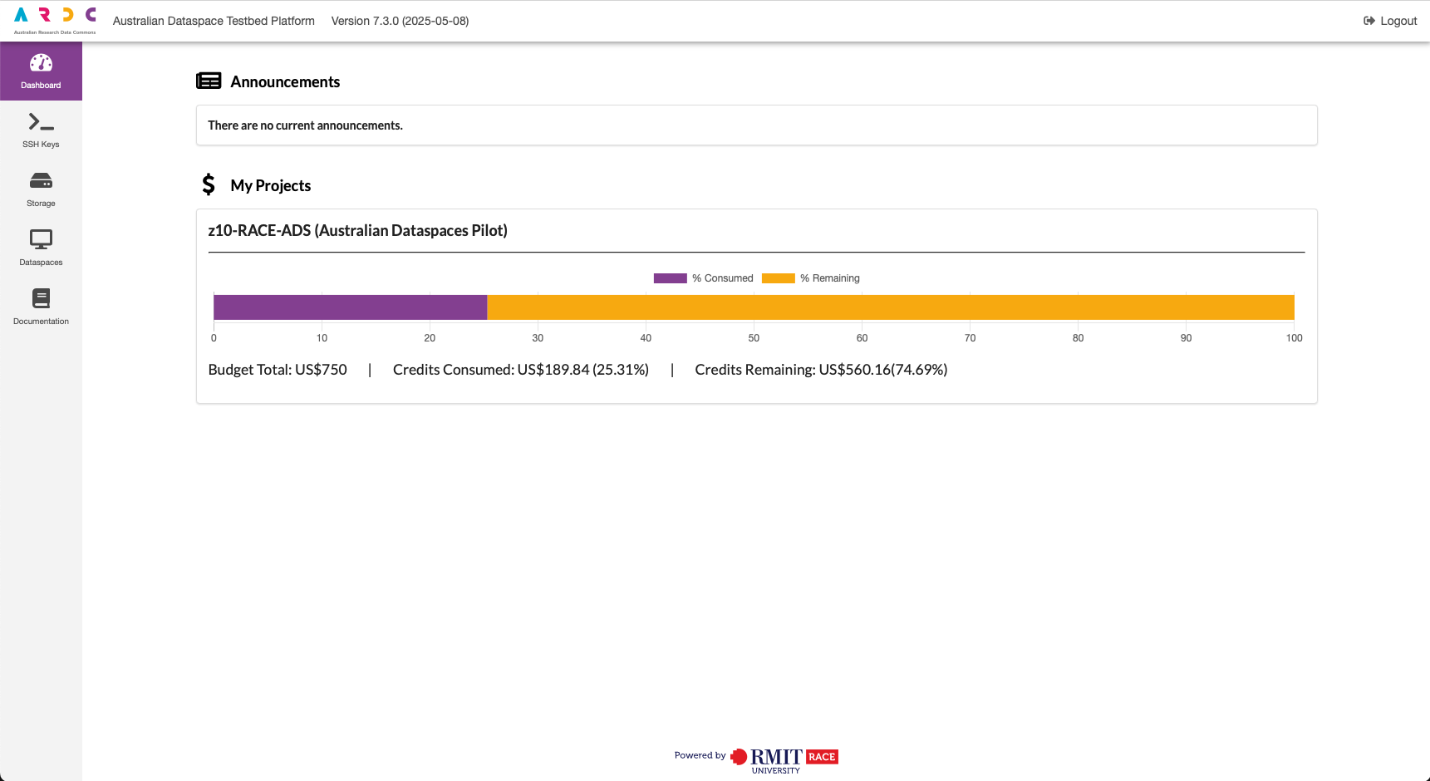Open the Dashboard gauge icon
The height and width of the screenshot is (781, 1430).
pyautogui.click(x=41, y=63)
